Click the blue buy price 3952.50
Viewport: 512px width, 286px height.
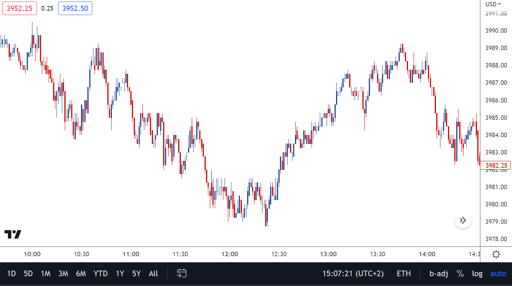75,8
